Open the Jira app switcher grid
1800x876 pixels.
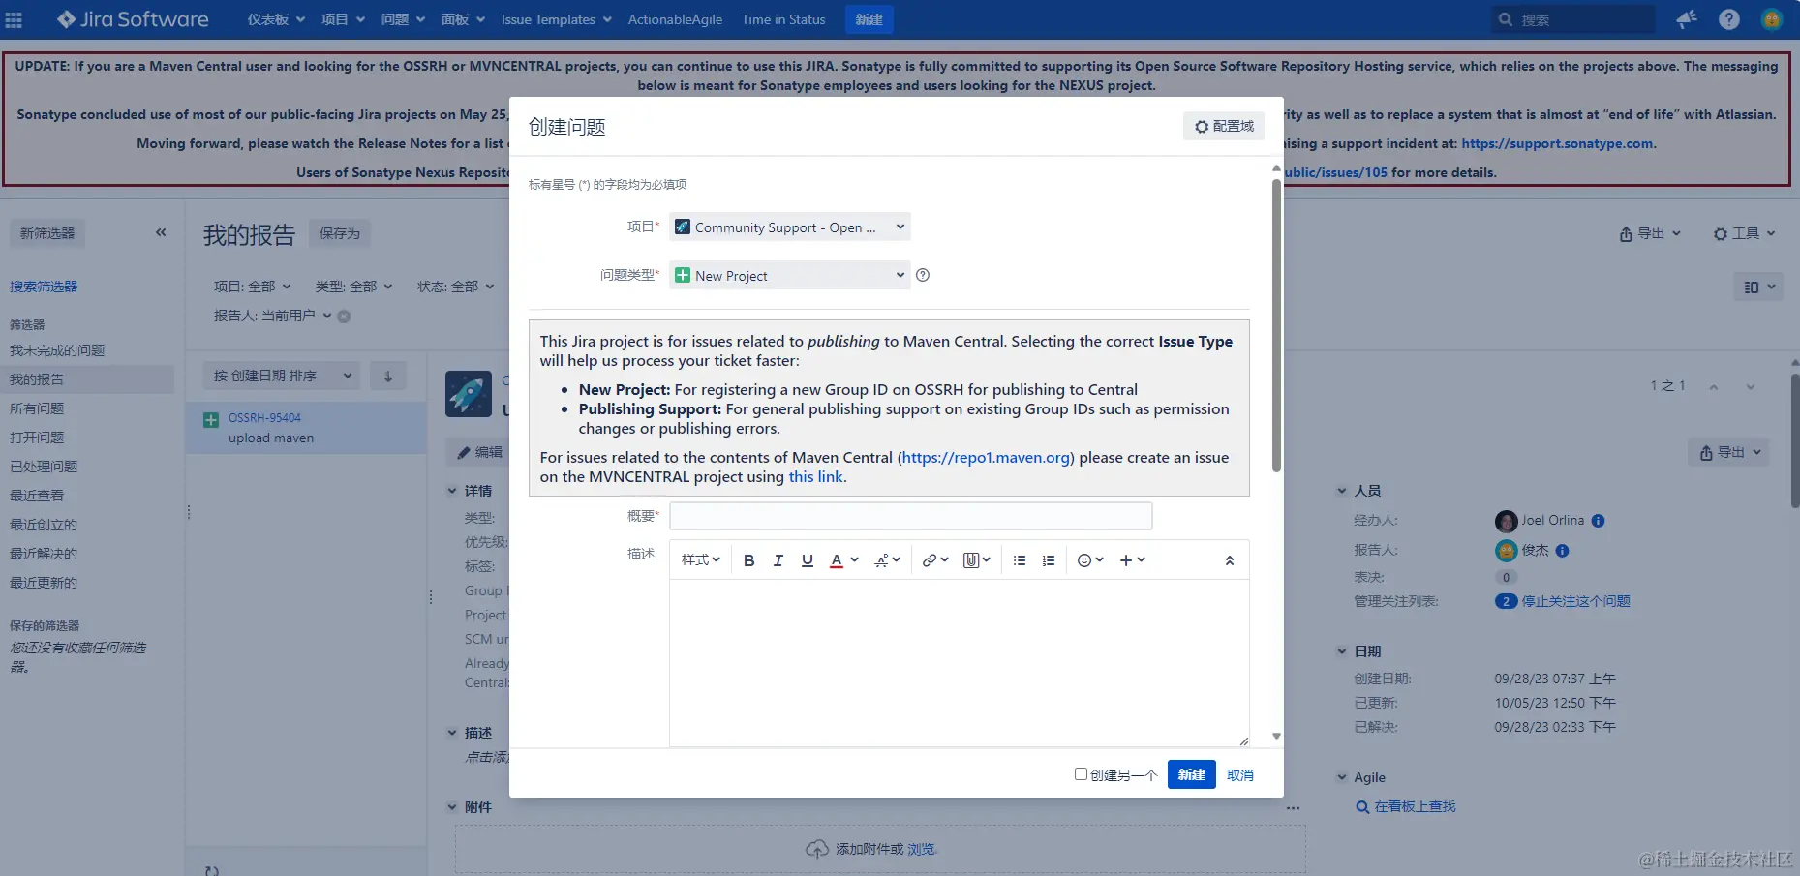(14, 19)
